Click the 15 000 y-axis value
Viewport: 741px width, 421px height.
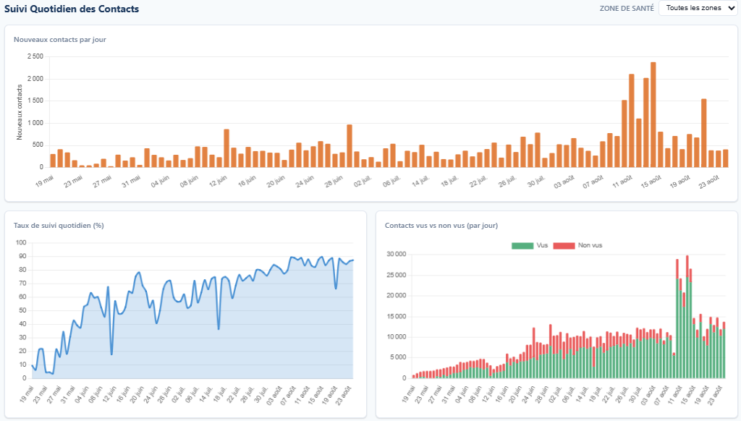tap(397, 317)
